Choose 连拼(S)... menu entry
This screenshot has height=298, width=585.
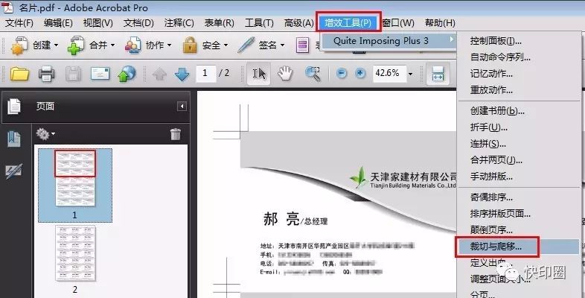[x=488, y=143]
